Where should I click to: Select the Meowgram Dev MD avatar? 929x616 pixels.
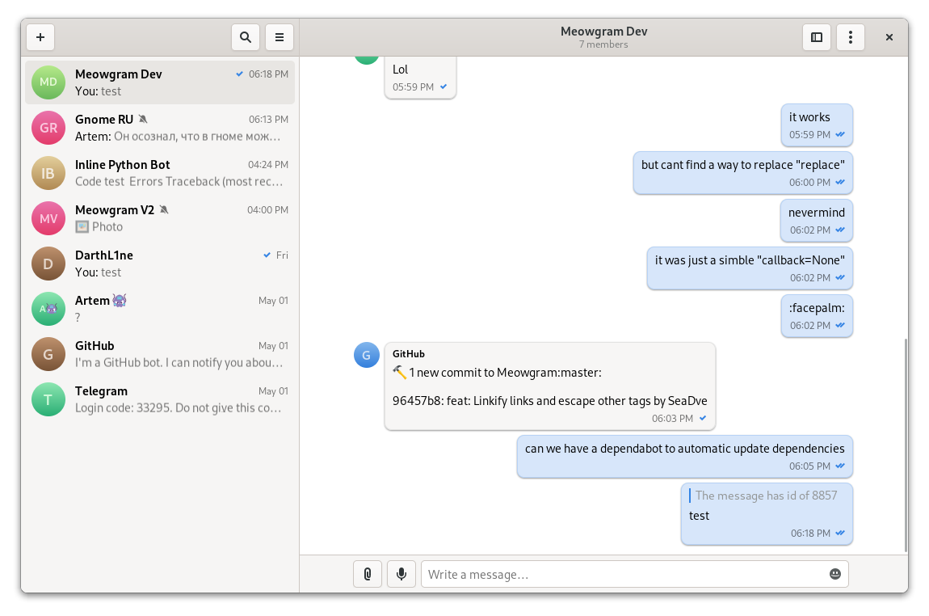(48, 82)
